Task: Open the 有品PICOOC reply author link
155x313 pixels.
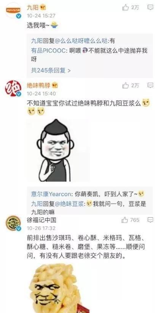Action: coord(48,51)
